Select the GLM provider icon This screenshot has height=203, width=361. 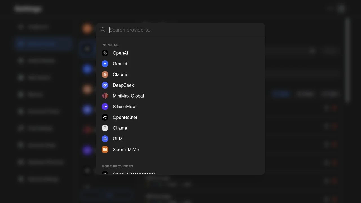[x=105, y=139]
